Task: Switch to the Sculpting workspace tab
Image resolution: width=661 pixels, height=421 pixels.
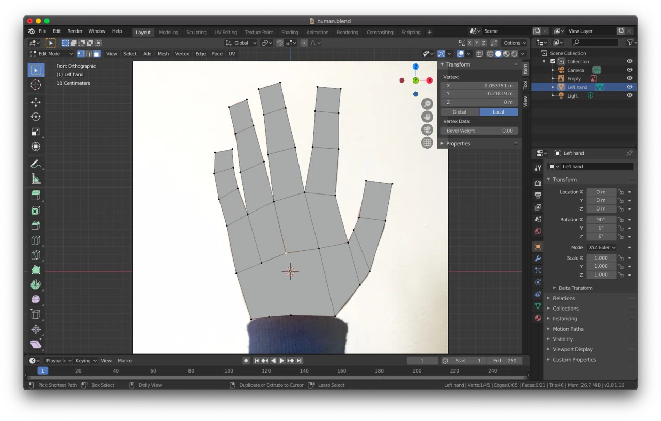Action: (196, 32)
